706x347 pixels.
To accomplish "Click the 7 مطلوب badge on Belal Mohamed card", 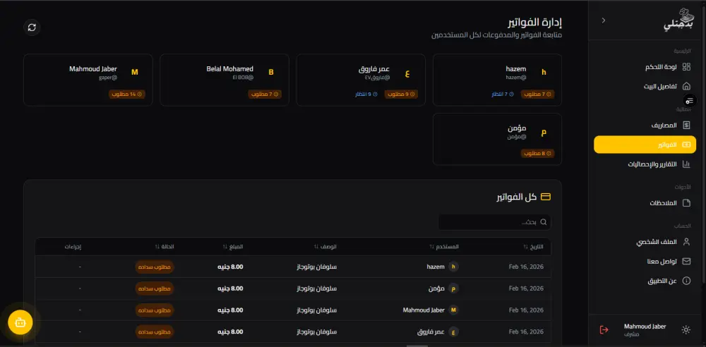I will pyautogui.click(x=265, y=95).
